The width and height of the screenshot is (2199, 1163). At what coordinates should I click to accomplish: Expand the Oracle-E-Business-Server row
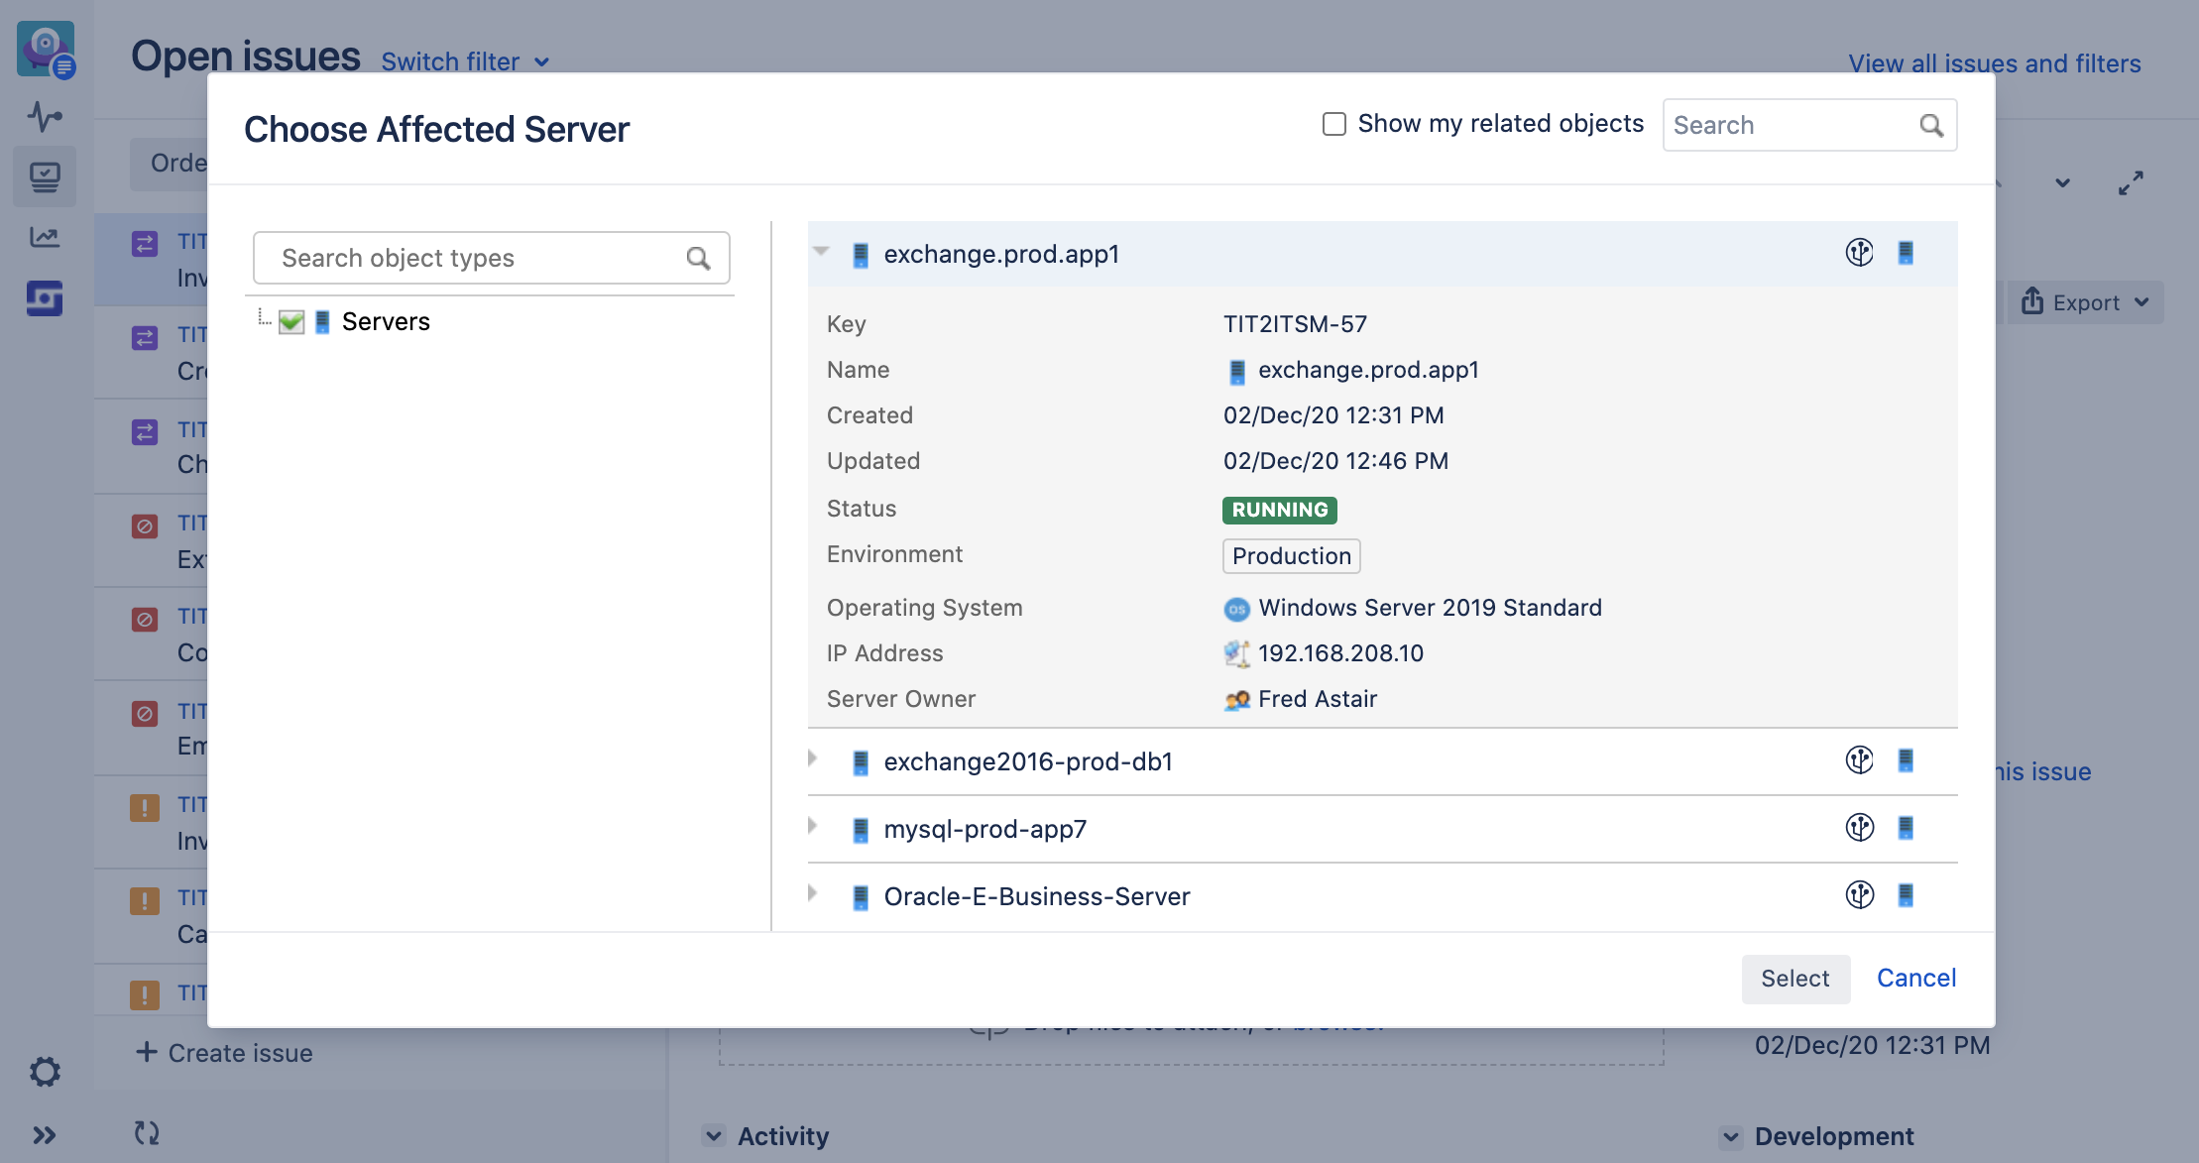[x=813, y=894]
